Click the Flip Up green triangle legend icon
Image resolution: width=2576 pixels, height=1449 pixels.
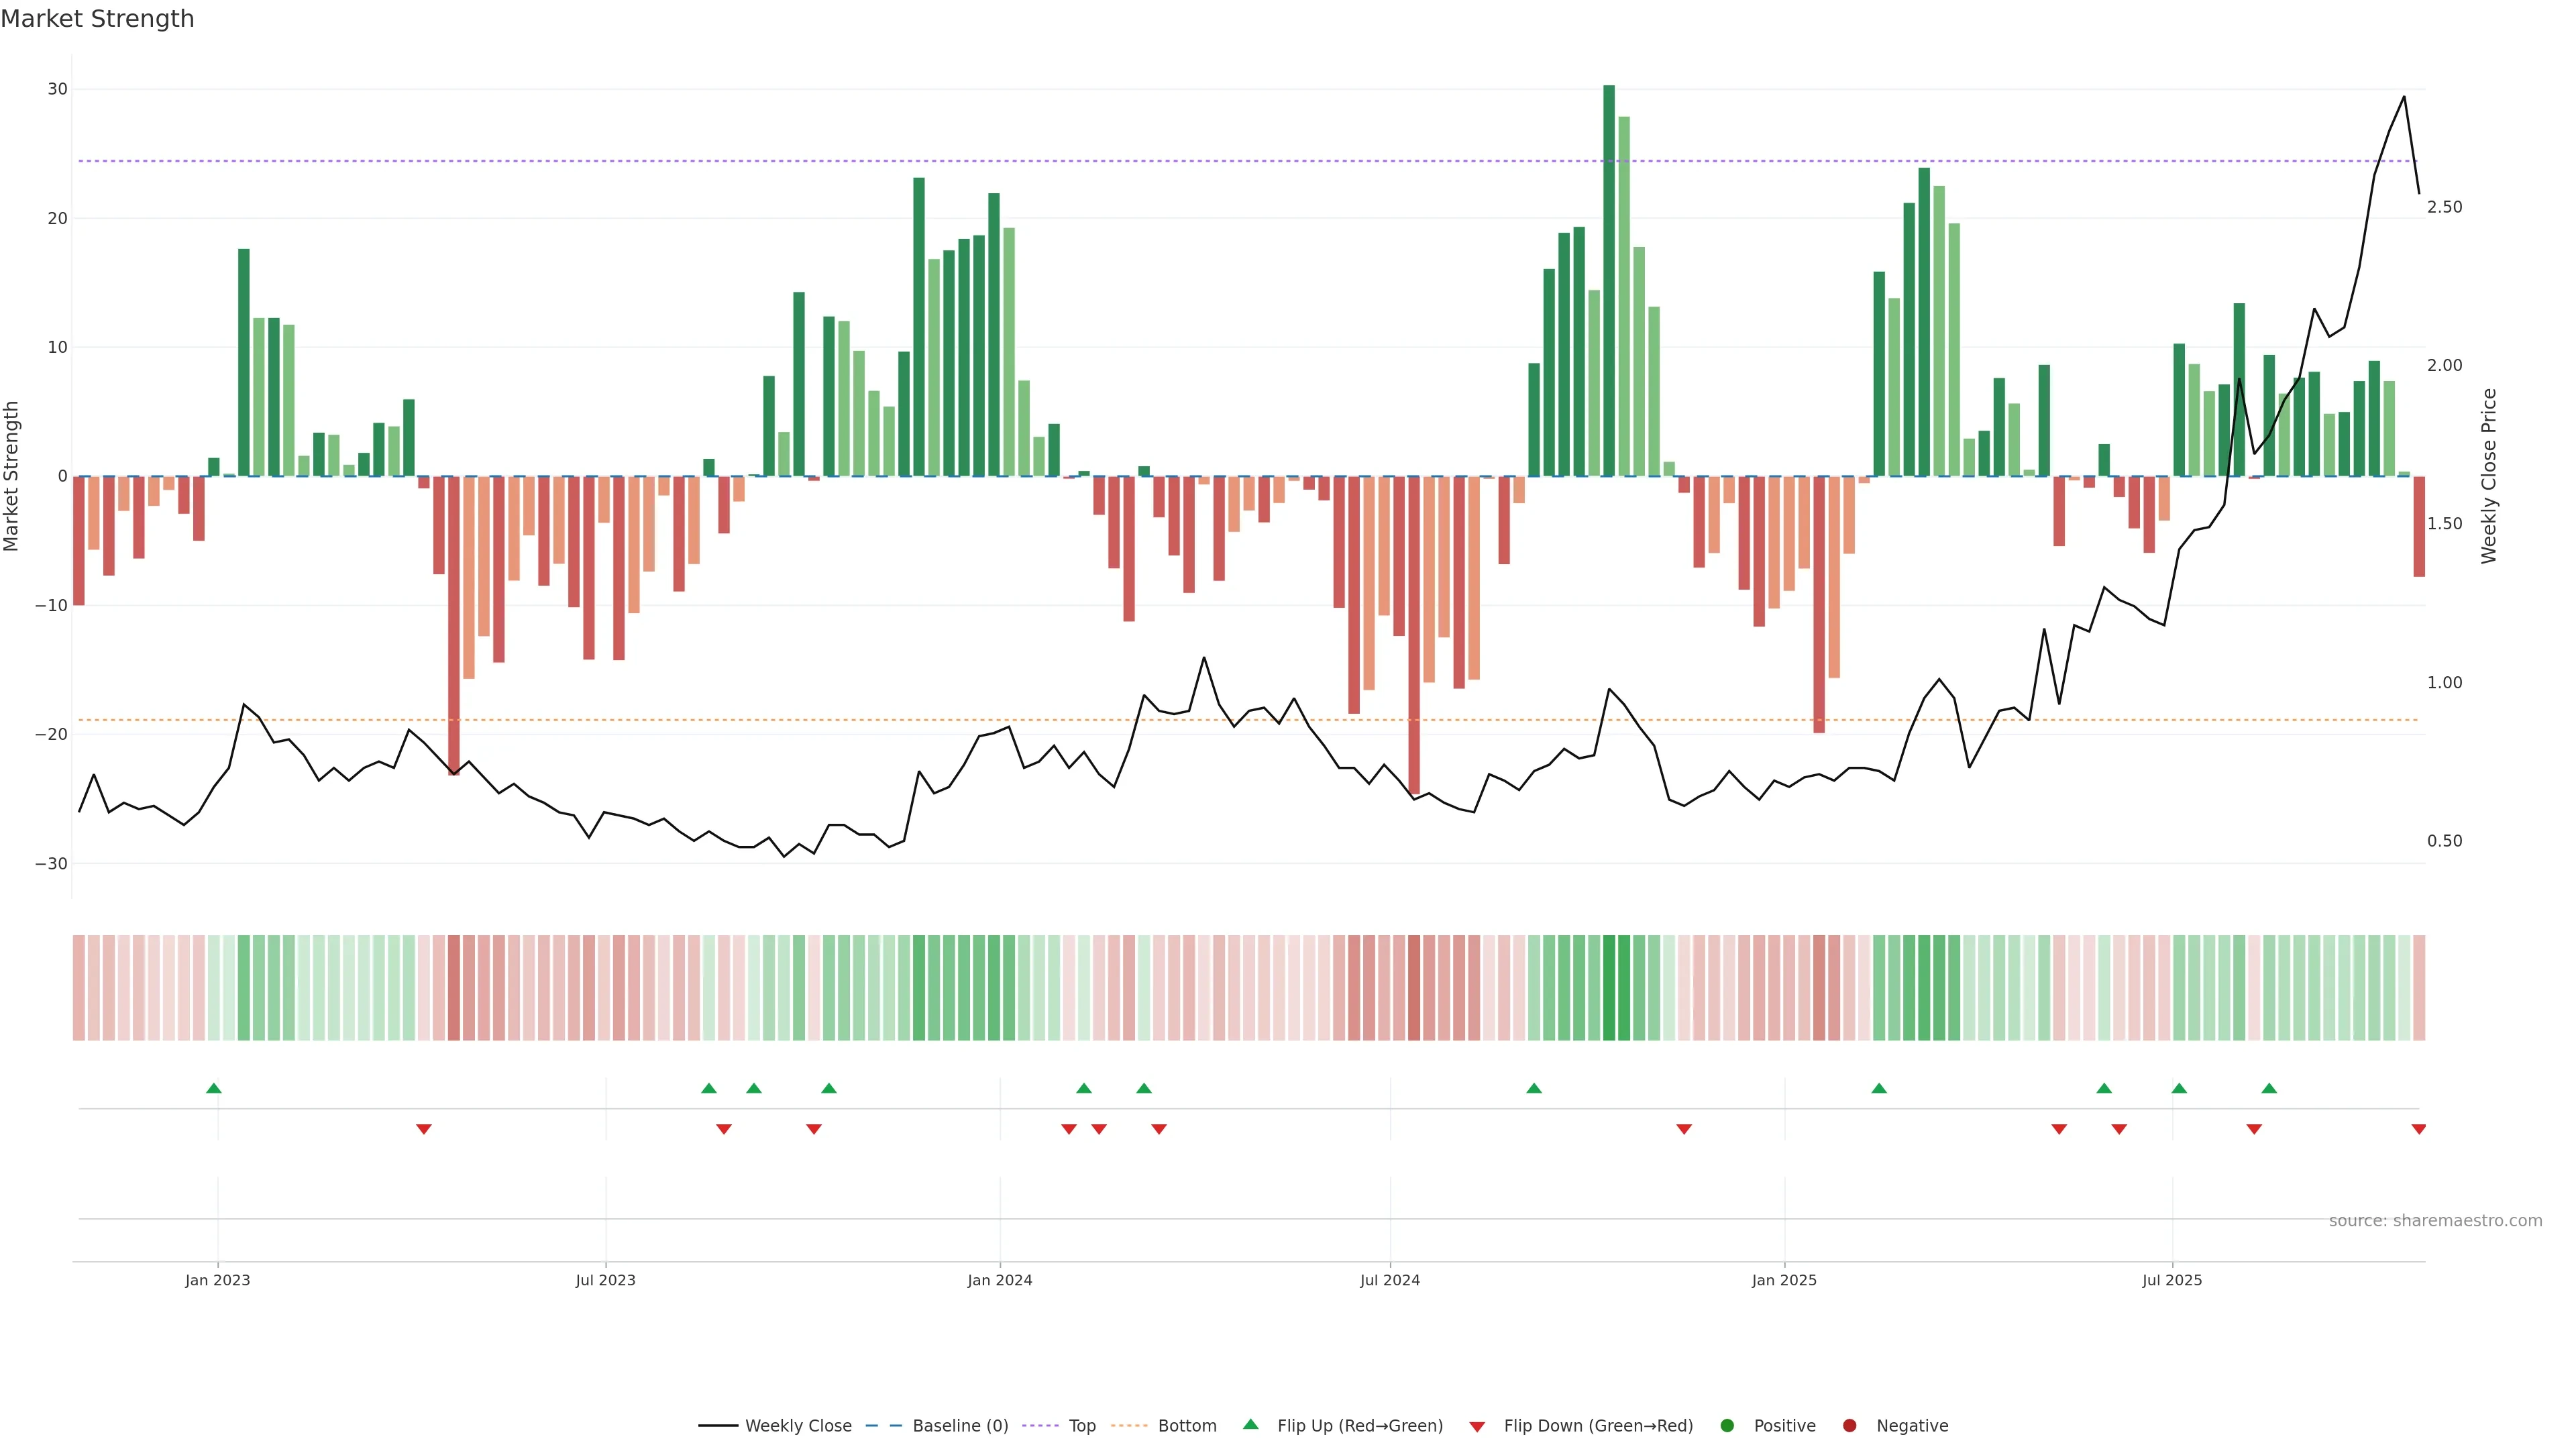pyautogui.click(x=1250, y=1424)
